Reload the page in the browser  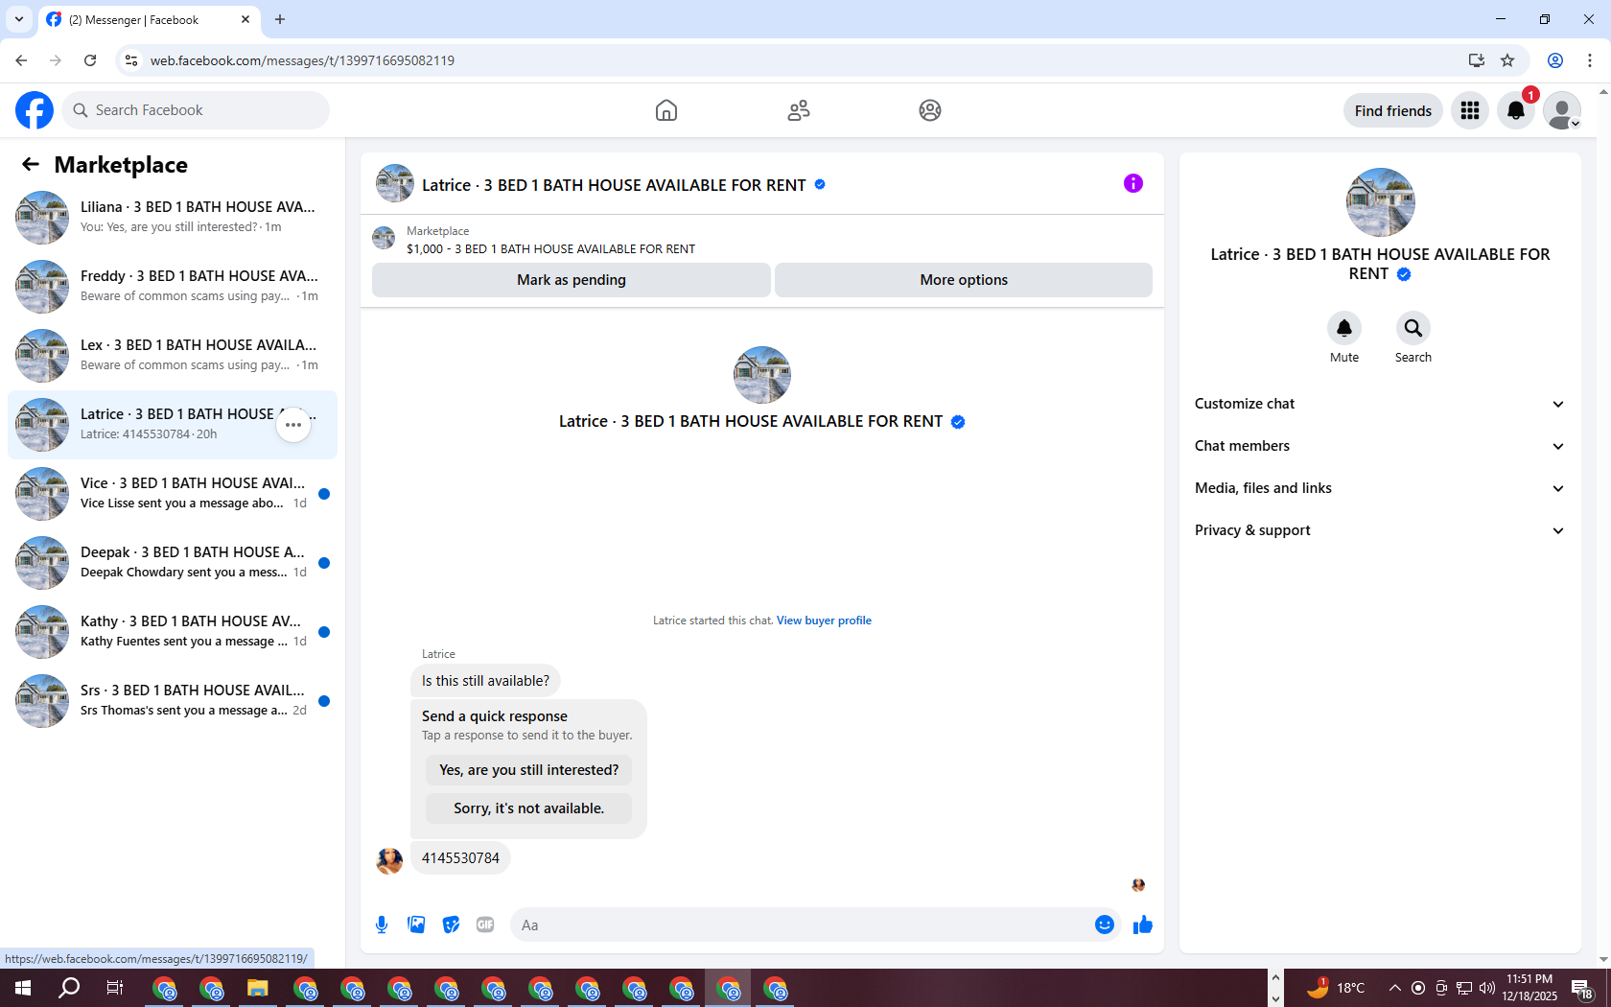click(x=90, y=60)
